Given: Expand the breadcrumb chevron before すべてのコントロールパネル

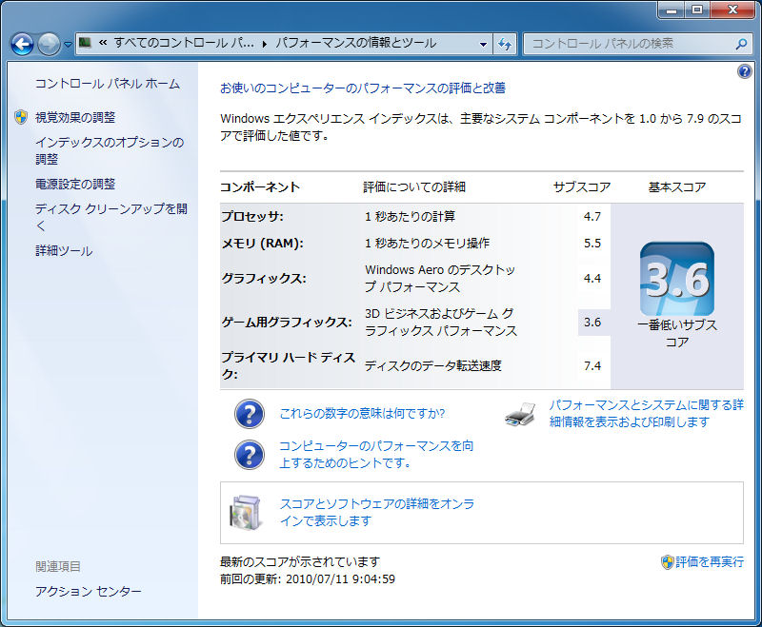Looking at the screenshot, I should tap(101, 44).
